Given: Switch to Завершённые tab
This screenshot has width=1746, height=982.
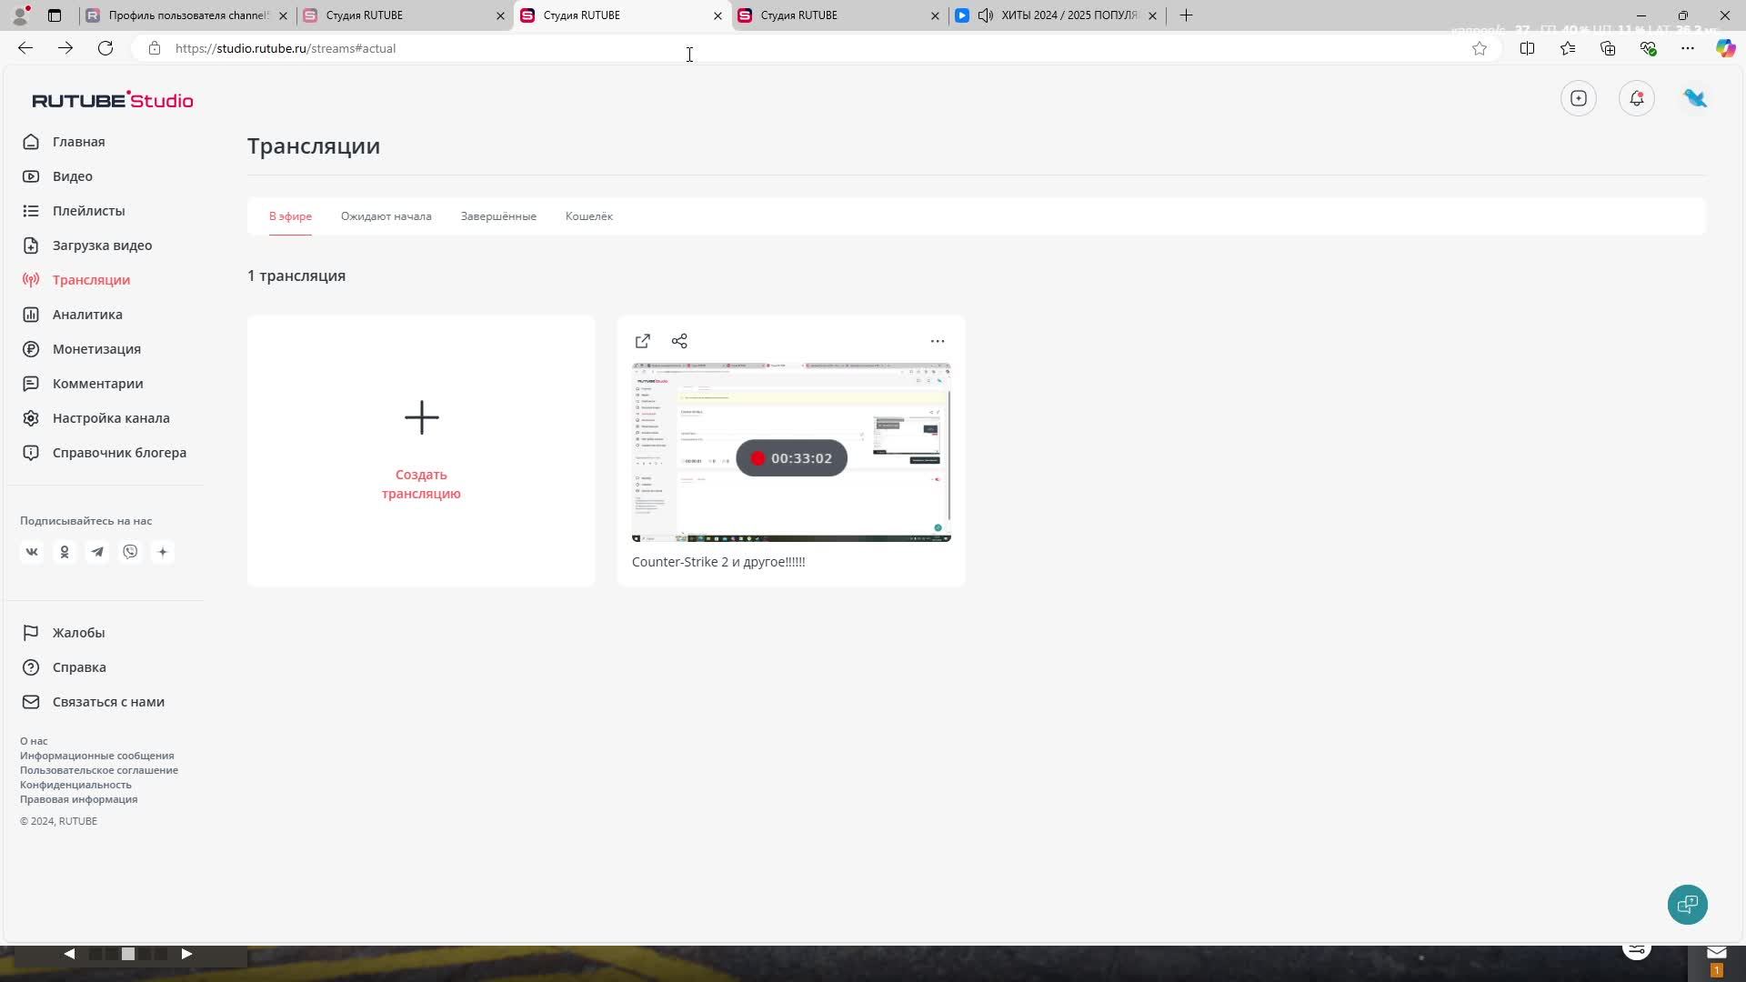Looking at the screenshot, I should click(x=498, y=216).
